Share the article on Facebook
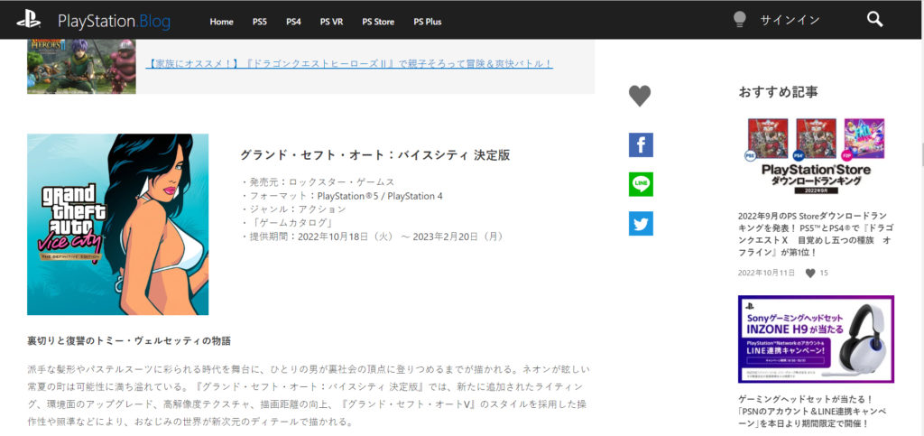Viewport: 924px width, 436px height. 641,145
